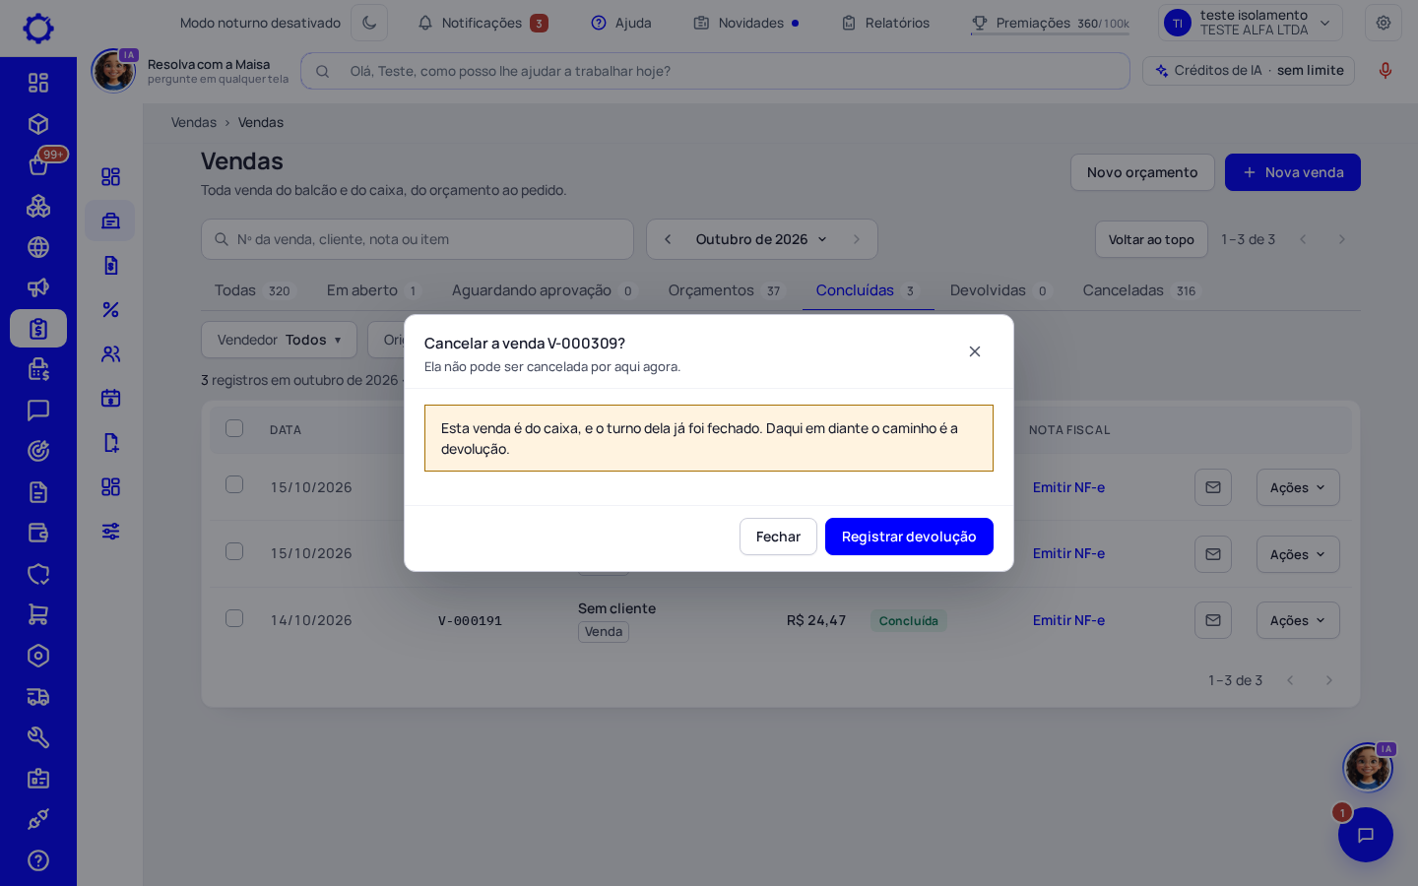This screenshot has width=1418, height=886.
Task: Open the chat bubble floating button
Action: point(1366,835)
